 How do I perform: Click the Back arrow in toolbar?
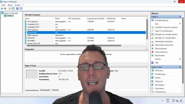[2, 8]
